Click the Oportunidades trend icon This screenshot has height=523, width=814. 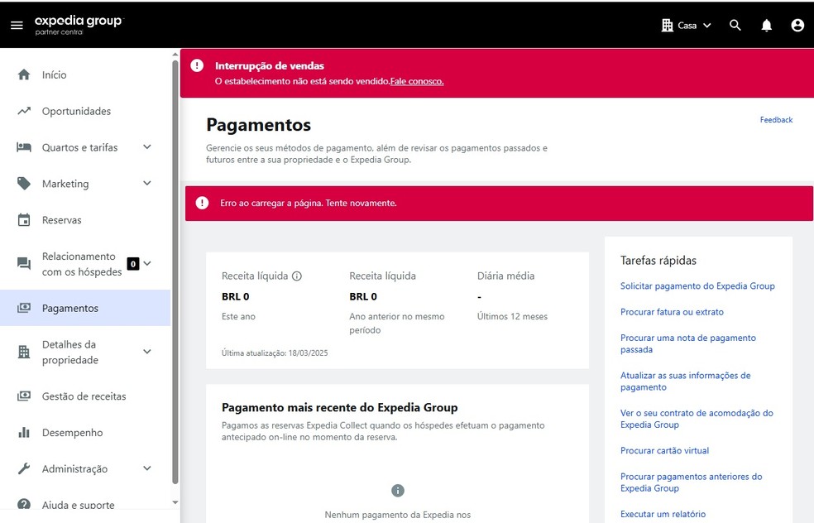[x=24, y=111]
